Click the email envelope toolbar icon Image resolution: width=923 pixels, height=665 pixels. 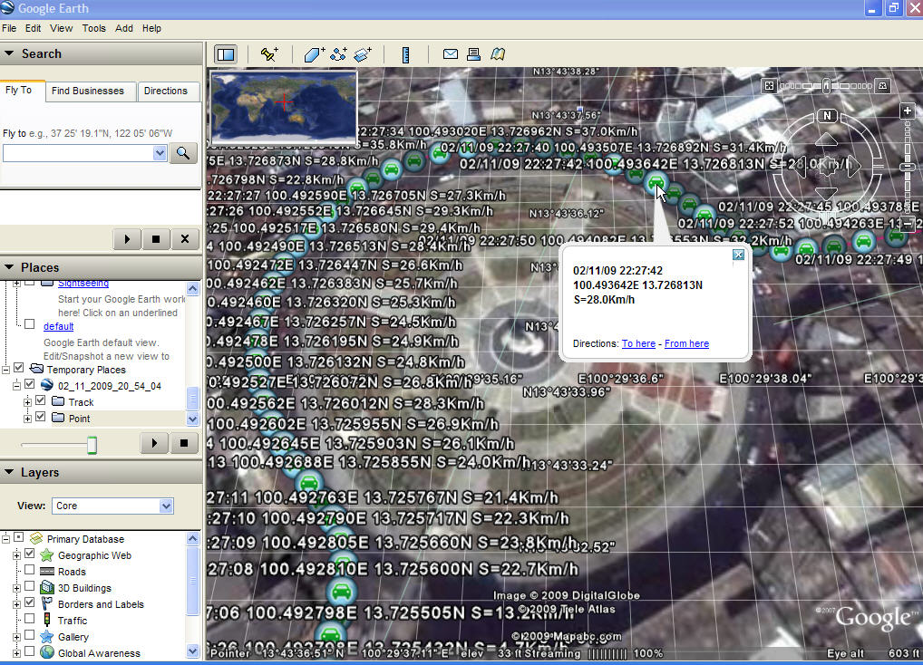[x=451, y=54]
